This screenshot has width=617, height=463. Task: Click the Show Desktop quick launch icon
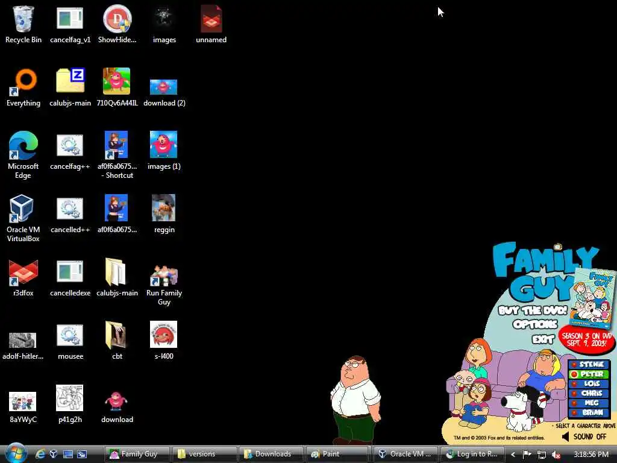point(68,454)
